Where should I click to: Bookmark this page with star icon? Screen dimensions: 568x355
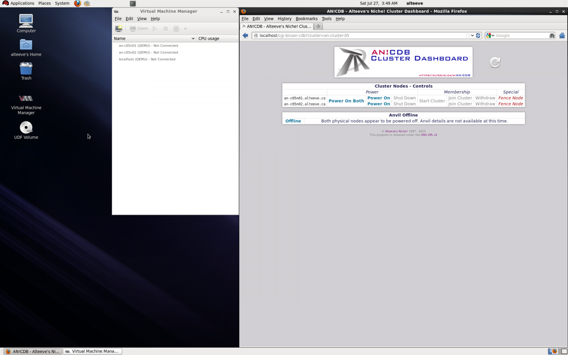468,35
